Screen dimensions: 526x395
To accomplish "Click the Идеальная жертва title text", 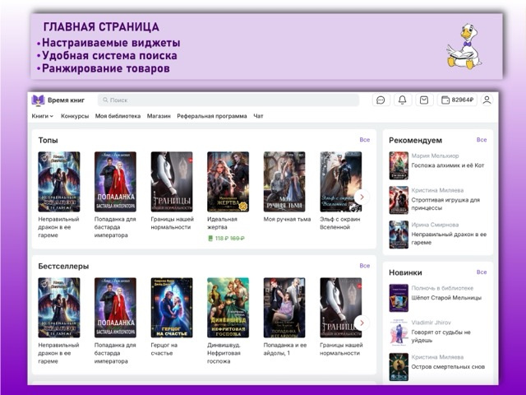I will 222,223.
